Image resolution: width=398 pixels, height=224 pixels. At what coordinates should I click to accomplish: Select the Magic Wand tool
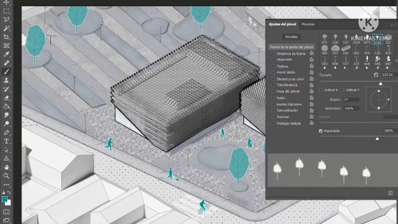point(6,28)
